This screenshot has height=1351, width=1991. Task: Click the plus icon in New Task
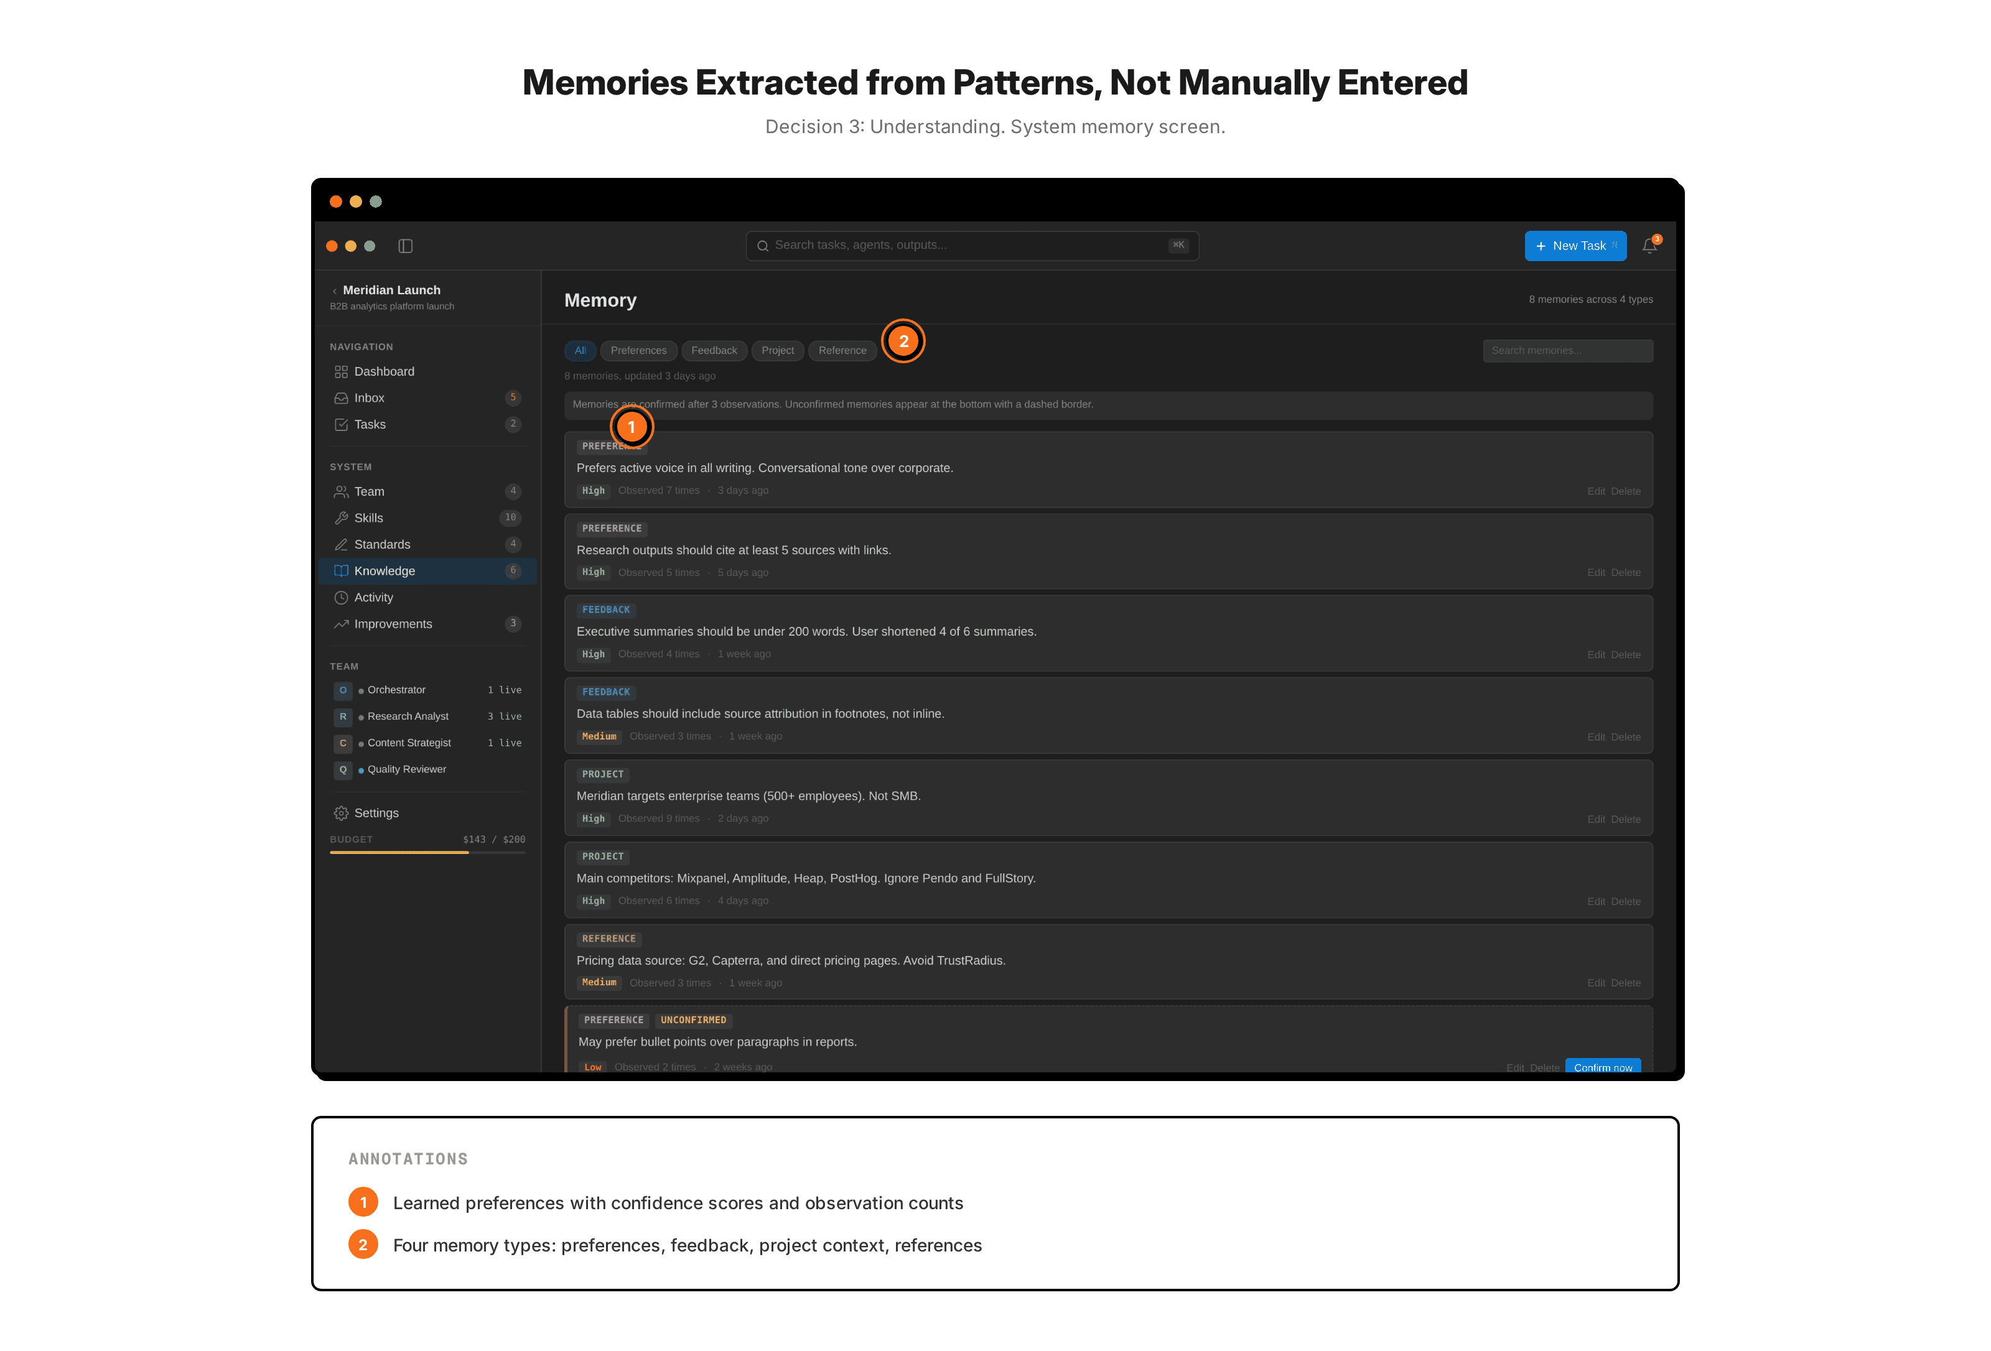tap(1541, 247)
